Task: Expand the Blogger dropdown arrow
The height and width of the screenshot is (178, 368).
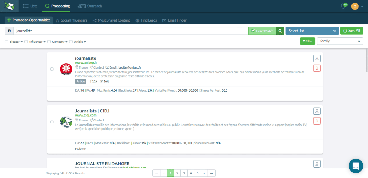Action: click(22, 42)
